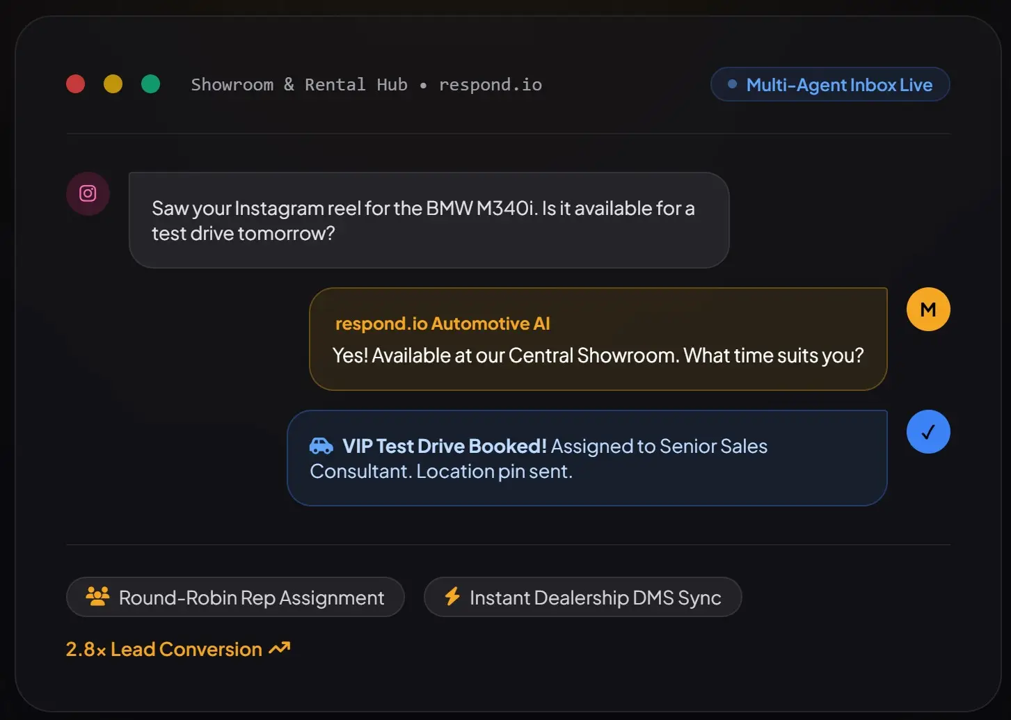Click the trending-up arrow icon
Image resolution: width=1011 pixels, height=720 pixels.
[280, 648]
